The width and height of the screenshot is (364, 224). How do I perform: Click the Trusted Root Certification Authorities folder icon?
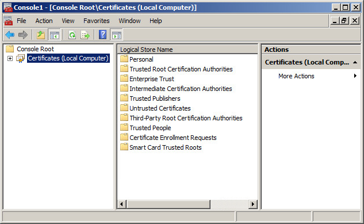(124, 69)
